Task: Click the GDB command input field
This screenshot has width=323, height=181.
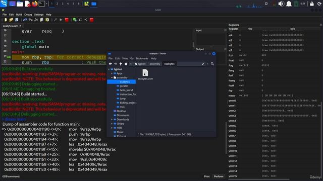Action: tap(111, 176)
